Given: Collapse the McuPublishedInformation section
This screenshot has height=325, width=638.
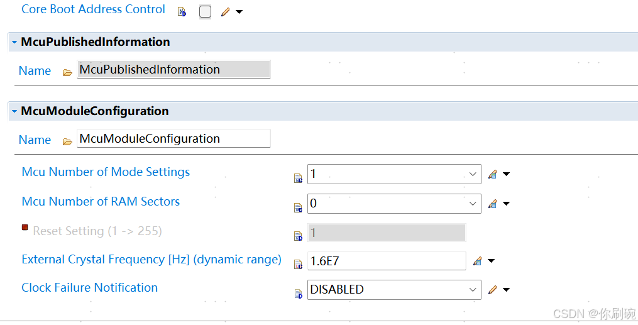Looking at the screenshot, I should pos(14,42).
